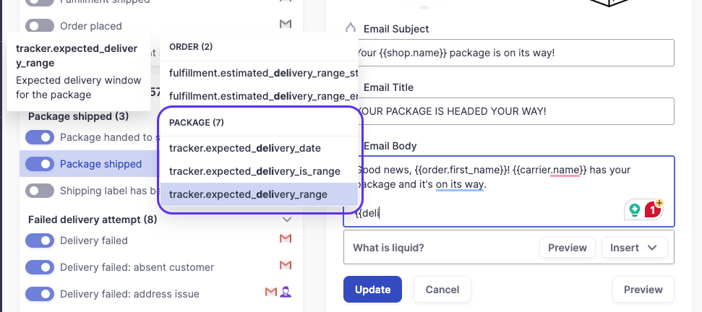The width and height of the screenshot is (702, 312).
Task: Disable the Package shipped toggle
Action: pyautogui.click(x=40, y=164)
